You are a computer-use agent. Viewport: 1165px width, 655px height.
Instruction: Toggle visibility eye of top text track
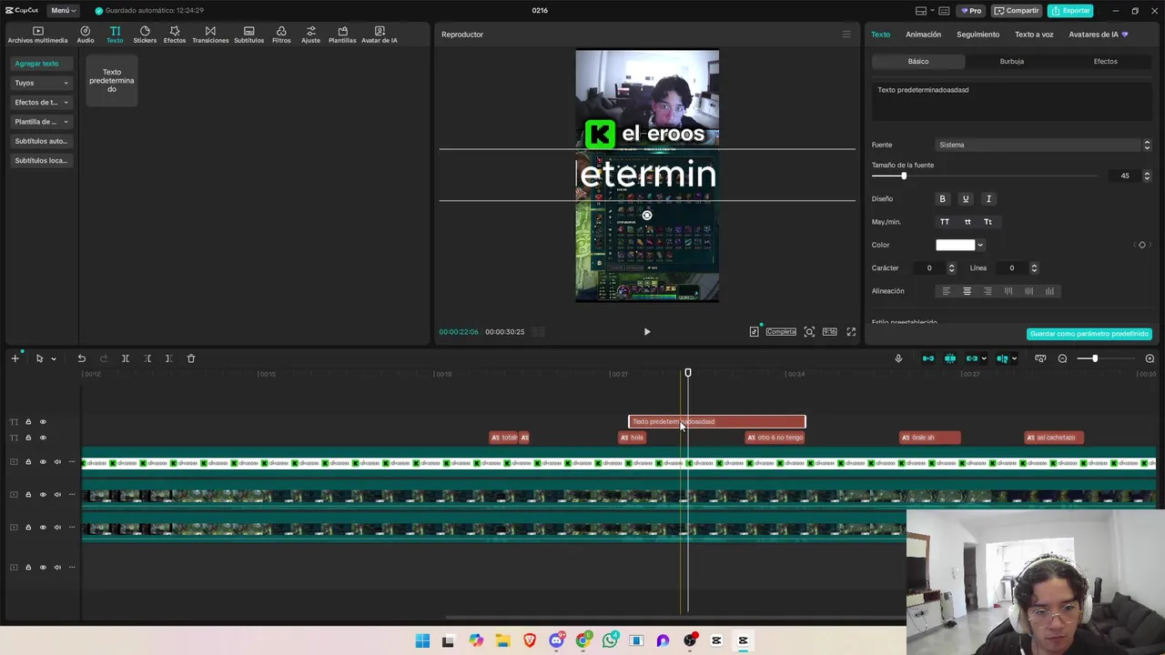pyautogui.click(x=43, y=422)
